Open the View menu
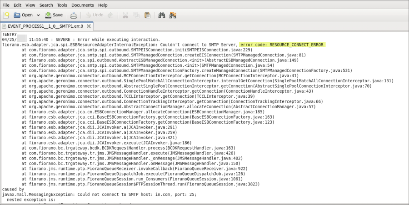This screenshot has width=409, height=205. click(30, 5)
